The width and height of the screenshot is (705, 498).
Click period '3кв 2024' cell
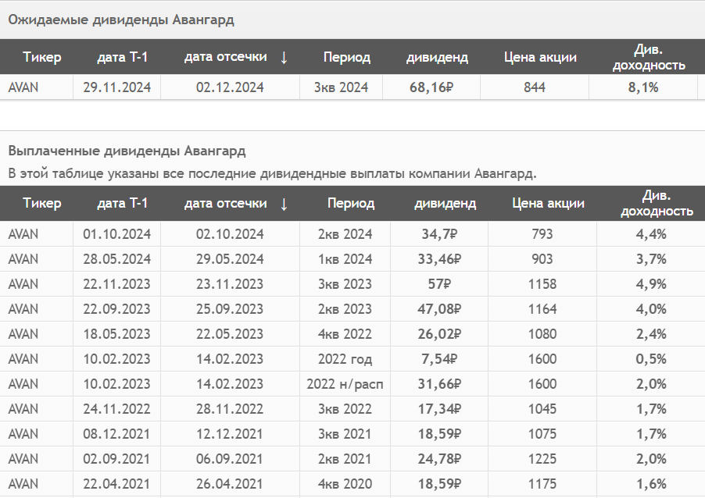point(341,87)
